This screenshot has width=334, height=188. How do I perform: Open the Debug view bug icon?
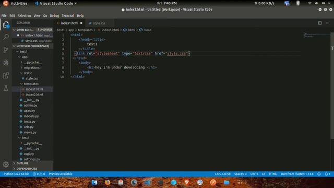point(6,63)
